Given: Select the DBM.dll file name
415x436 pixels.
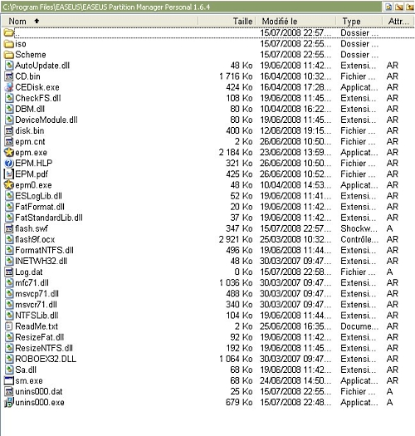Looking at the screenshot, I should 30,109.
